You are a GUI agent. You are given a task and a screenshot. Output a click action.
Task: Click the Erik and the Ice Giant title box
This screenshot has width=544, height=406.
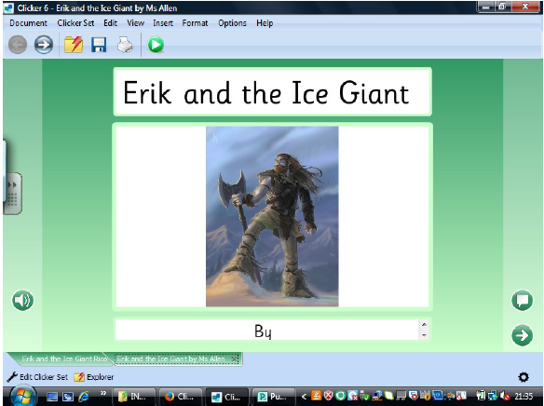(x=272, y=92)
